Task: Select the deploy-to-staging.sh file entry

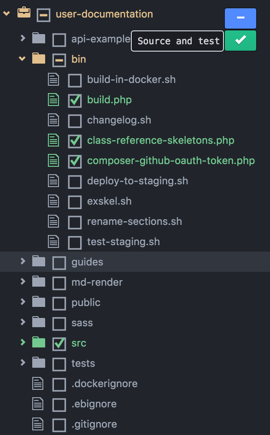Action: click(x=138, y=181)
